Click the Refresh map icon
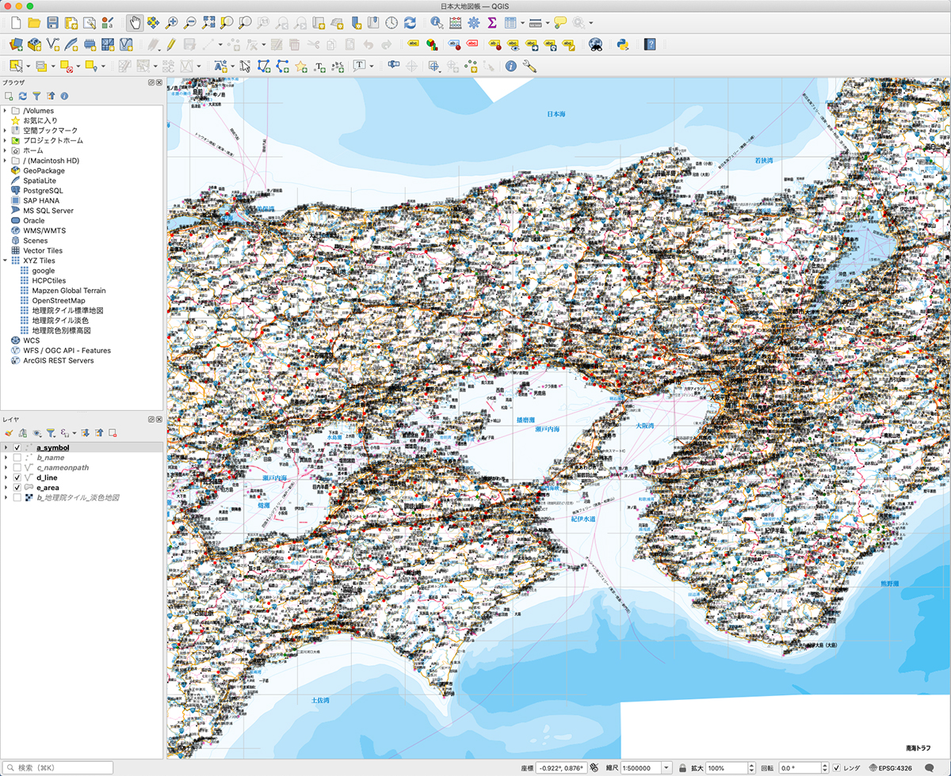The image size is (951, 776). pyautogui.click(x=410, y=23)
